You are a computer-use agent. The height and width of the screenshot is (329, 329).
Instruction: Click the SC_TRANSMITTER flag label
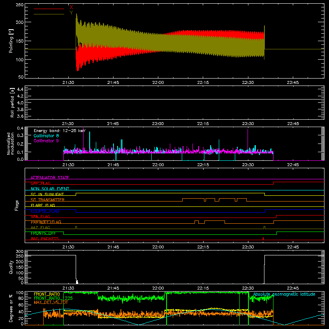48,200
